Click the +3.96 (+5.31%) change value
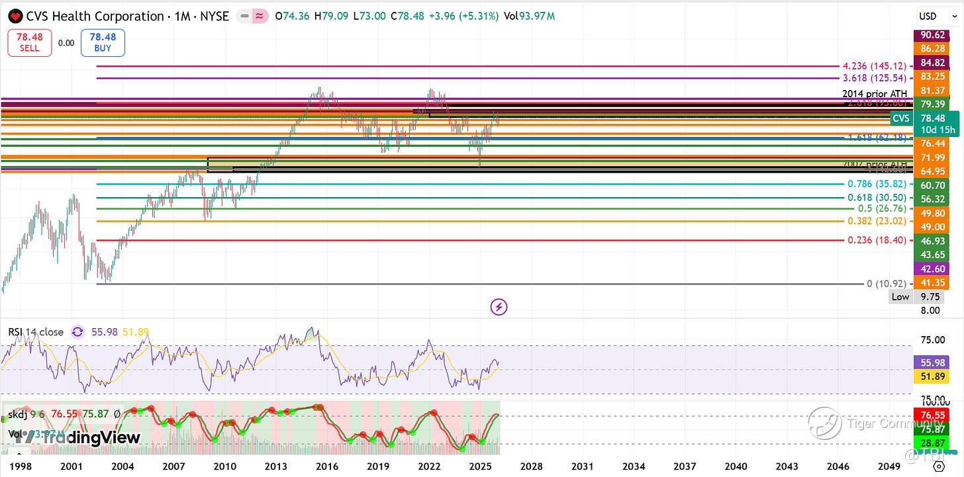The height and width of the screenshot is (477, 964). pos(463,17)
